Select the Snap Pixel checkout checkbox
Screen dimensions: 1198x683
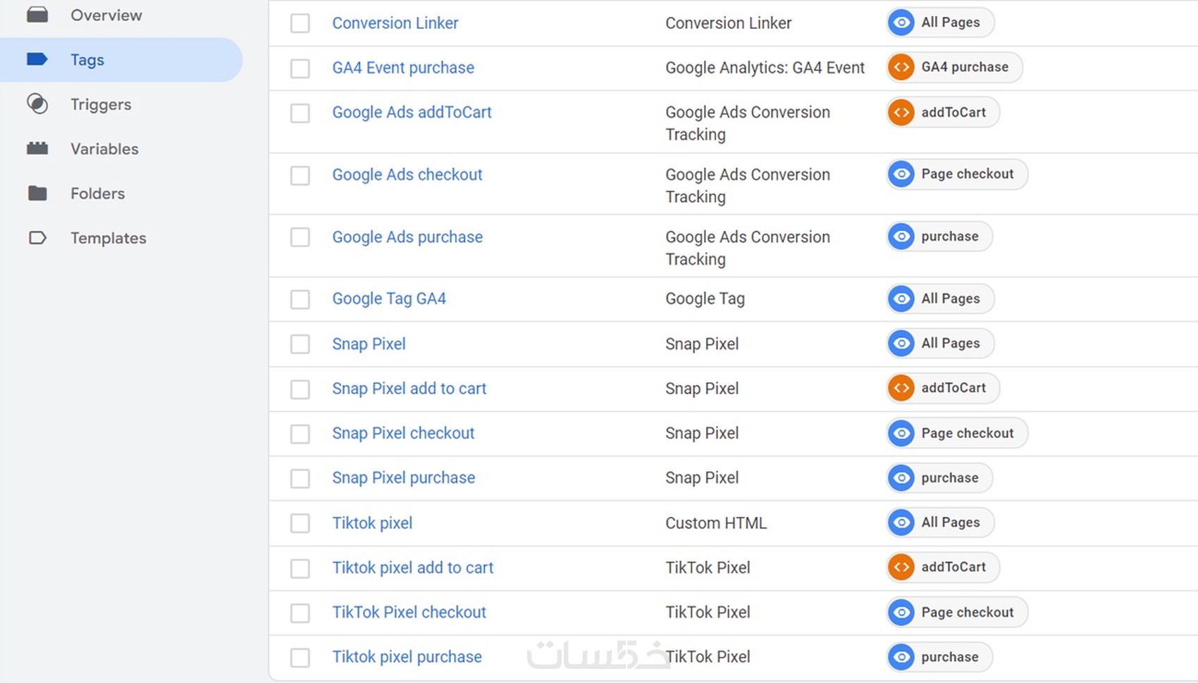coord(300,434)
